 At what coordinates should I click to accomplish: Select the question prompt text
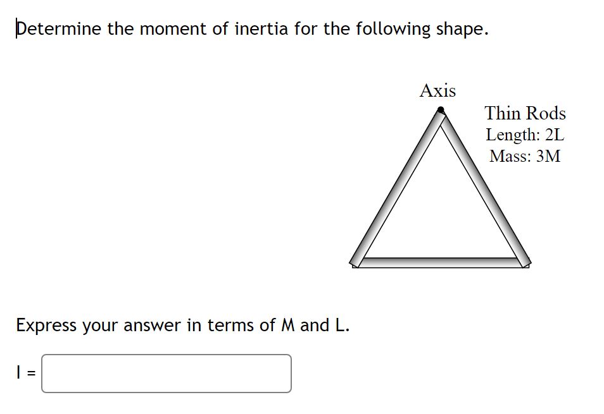click(251, 28)
